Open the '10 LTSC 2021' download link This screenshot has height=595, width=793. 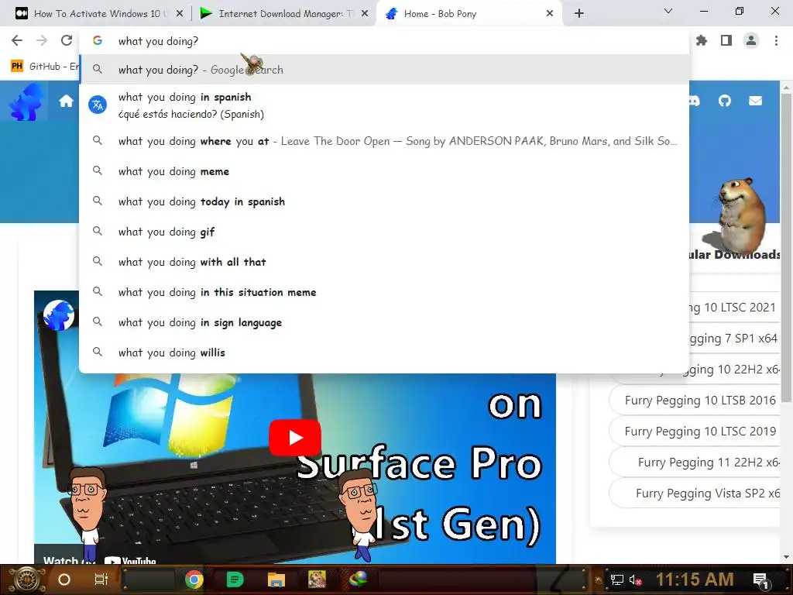tap(734, 308)
